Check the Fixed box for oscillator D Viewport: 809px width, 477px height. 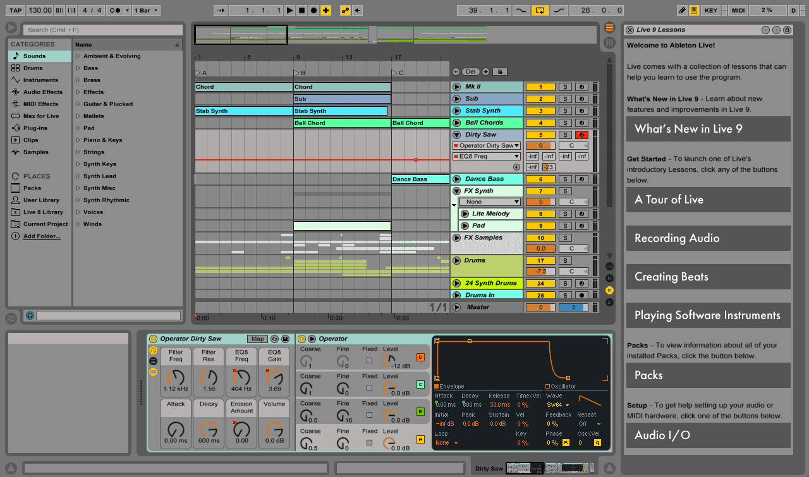tap(369, 361)
